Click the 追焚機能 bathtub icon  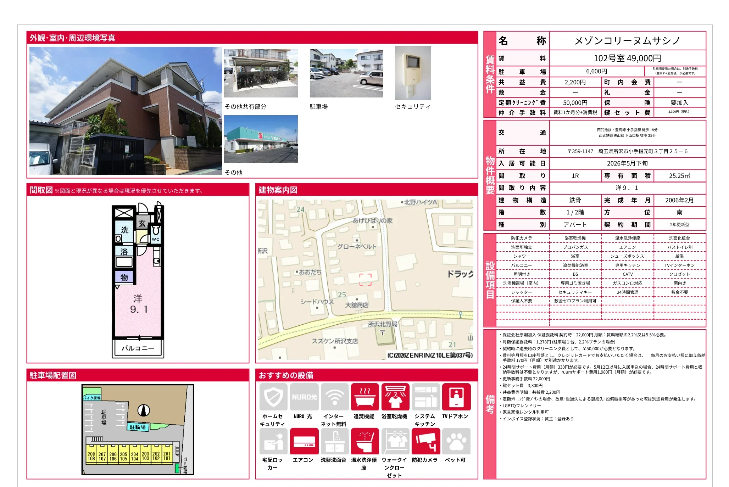point(364,397)
